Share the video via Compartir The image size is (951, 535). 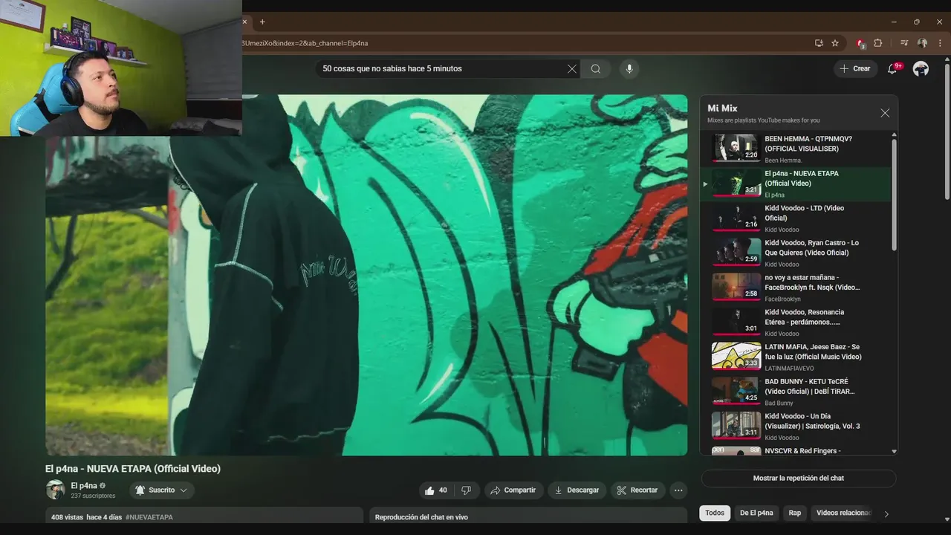pyautogui.click(x=513, y=490)
